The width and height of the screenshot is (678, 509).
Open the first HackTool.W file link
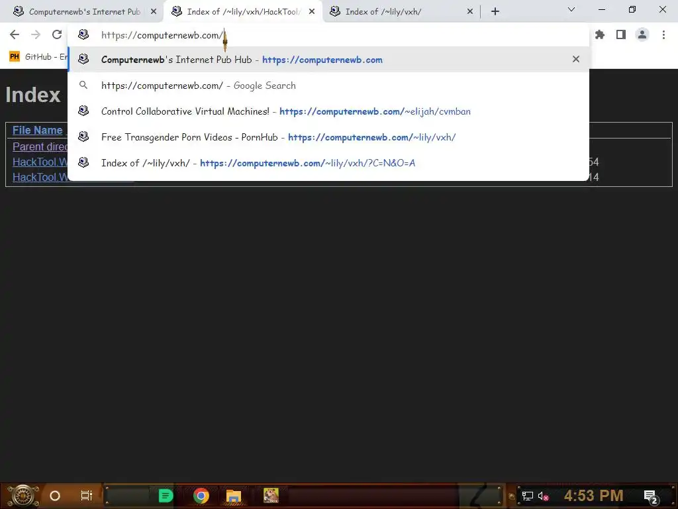coord(40,162)
